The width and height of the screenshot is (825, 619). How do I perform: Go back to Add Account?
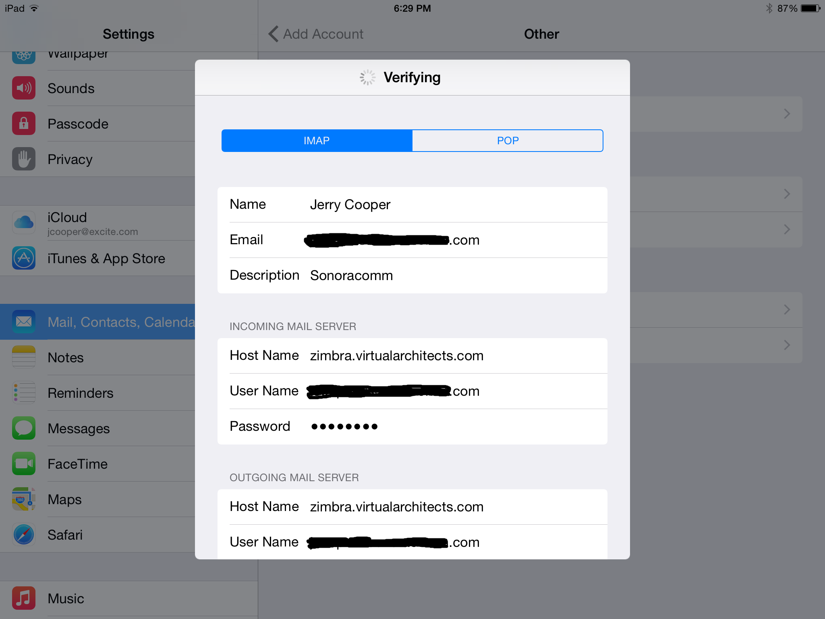(x=316, y=34)
